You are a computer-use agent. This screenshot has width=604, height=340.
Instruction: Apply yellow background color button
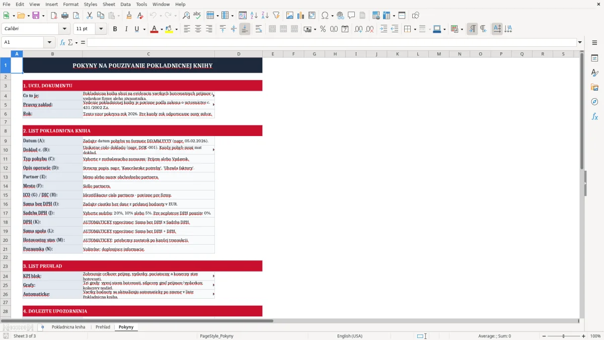coord(169,29)
